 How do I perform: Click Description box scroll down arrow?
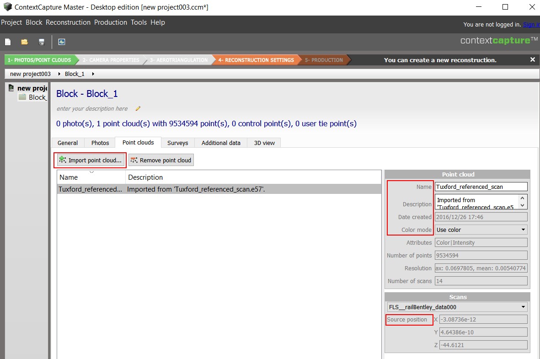[523, 205]
